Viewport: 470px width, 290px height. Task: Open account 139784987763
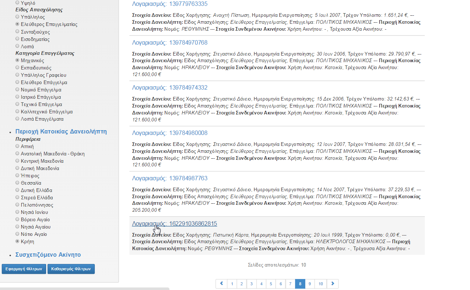[x=170, y=178]
